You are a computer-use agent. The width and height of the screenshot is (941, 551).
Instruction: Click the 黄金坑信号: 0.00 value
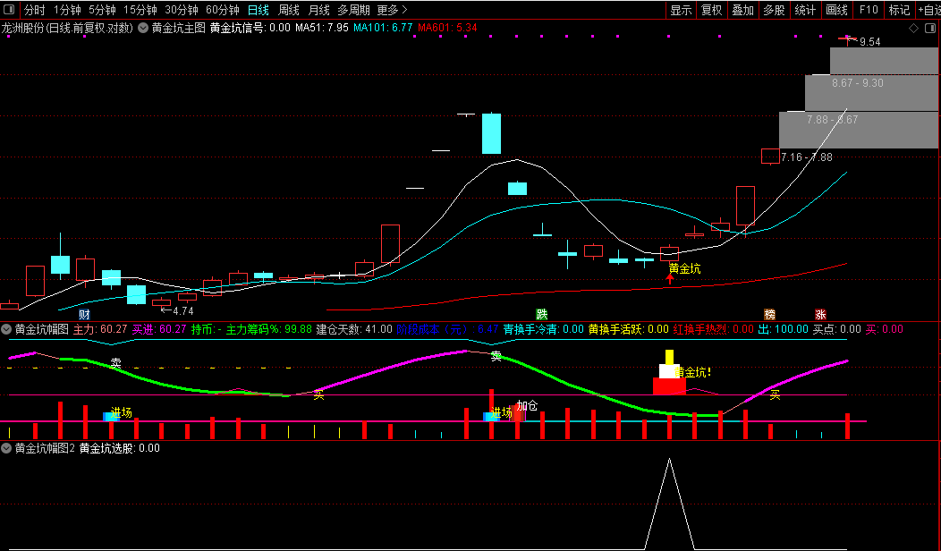pos(250,28)
